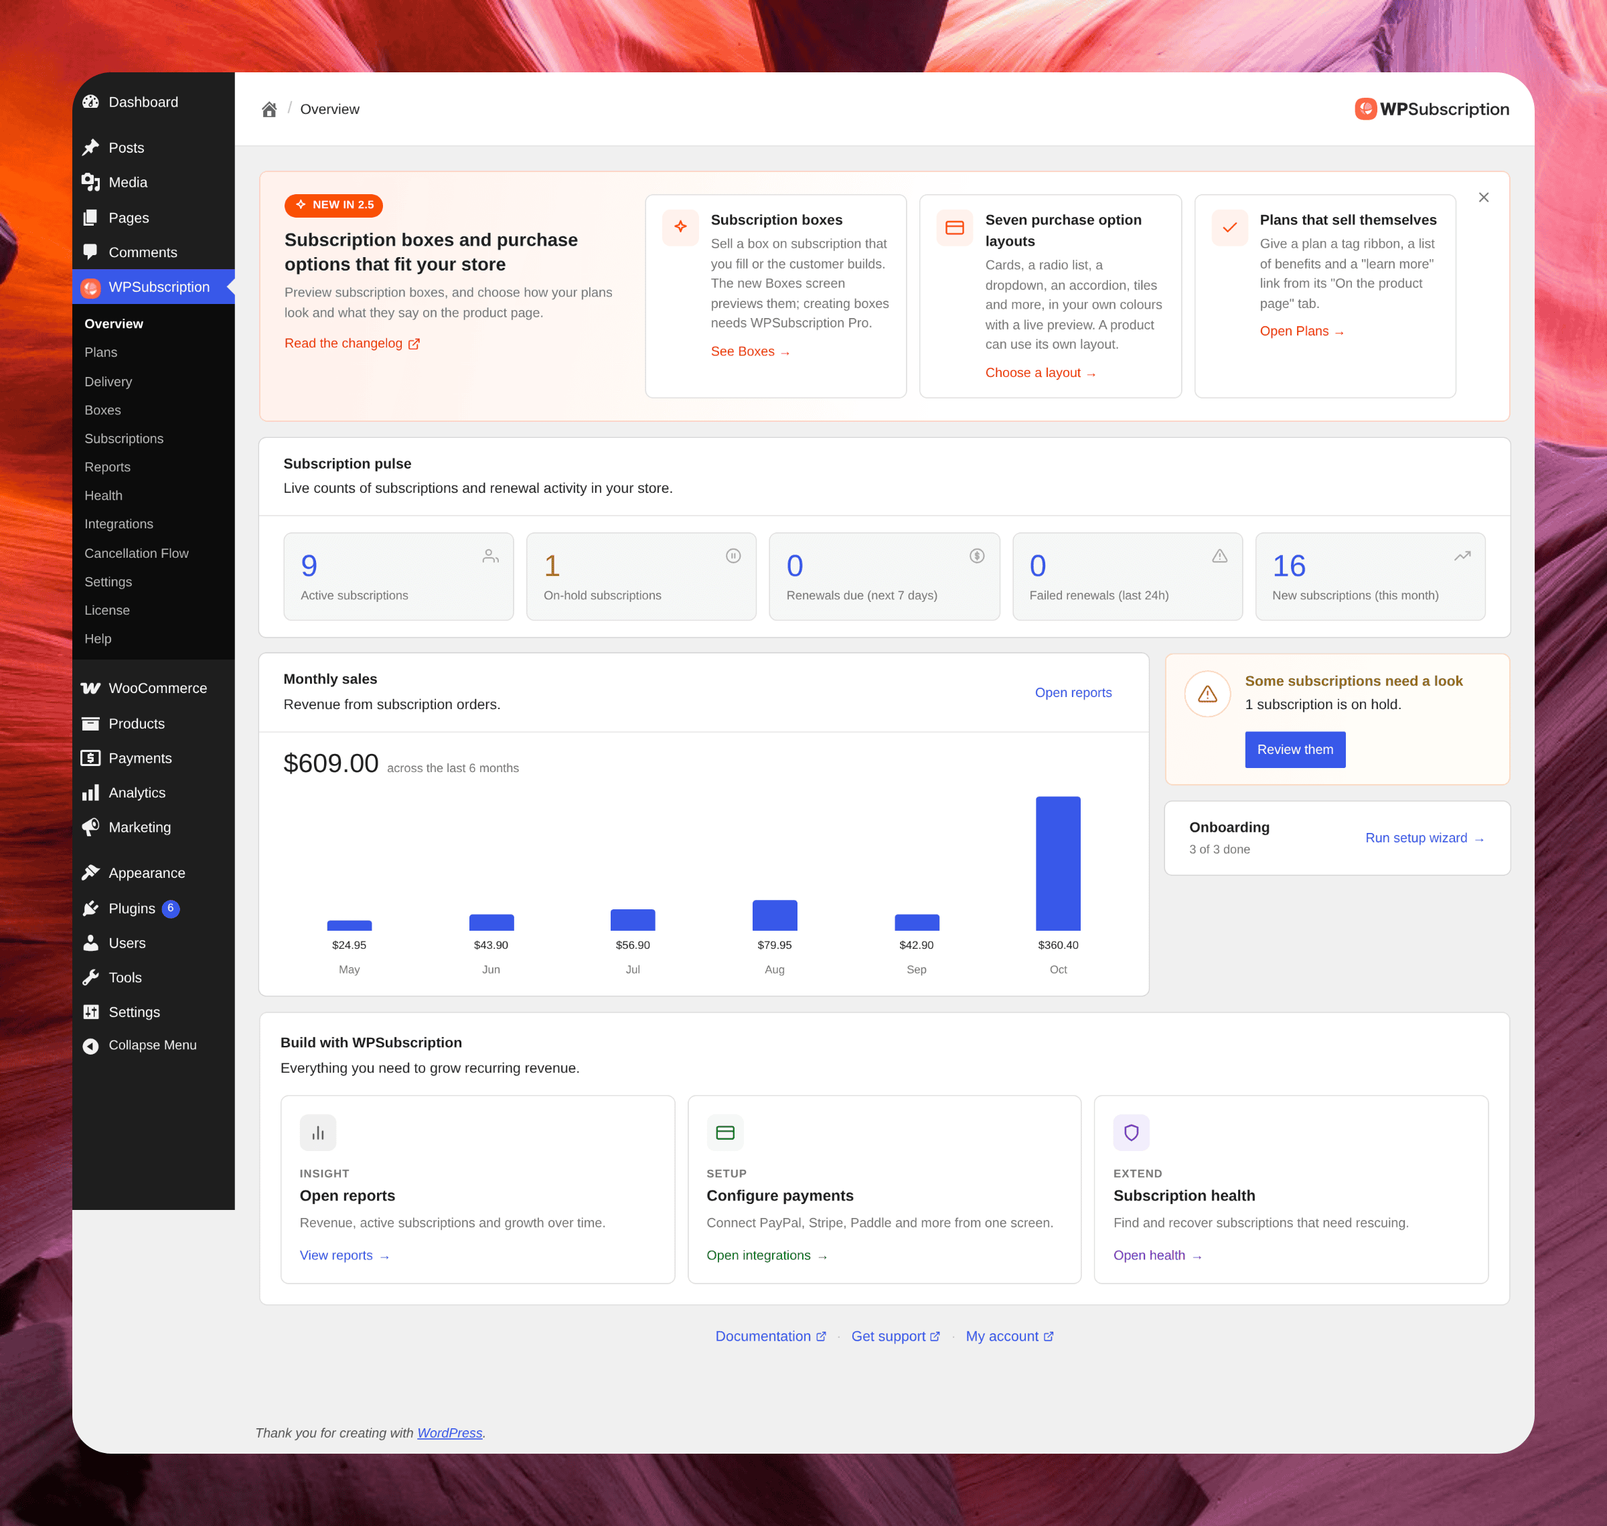This screenshot has height=1526, width=1607.
Task: Open the Health submenu item
Action: tap(154, 495)
